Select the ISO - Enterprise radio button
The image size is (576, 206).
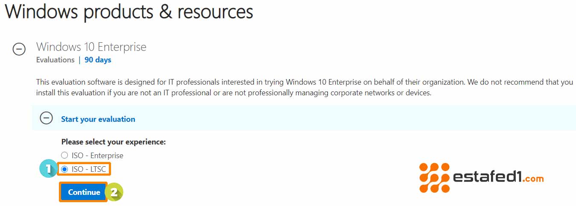64,155
